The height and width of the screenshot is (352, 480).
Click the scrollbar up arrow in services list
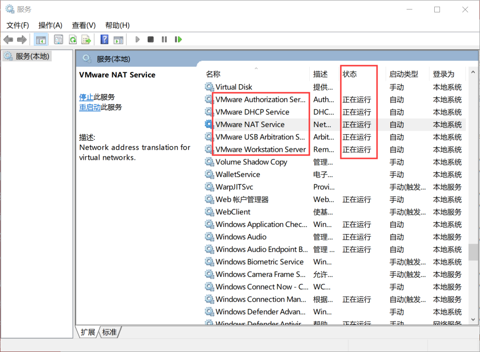point(473,72)
